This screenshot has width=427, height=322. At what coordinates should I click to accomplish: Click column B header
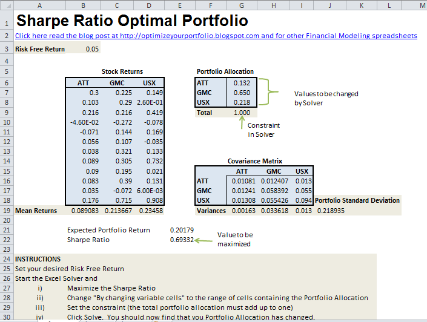83,5
